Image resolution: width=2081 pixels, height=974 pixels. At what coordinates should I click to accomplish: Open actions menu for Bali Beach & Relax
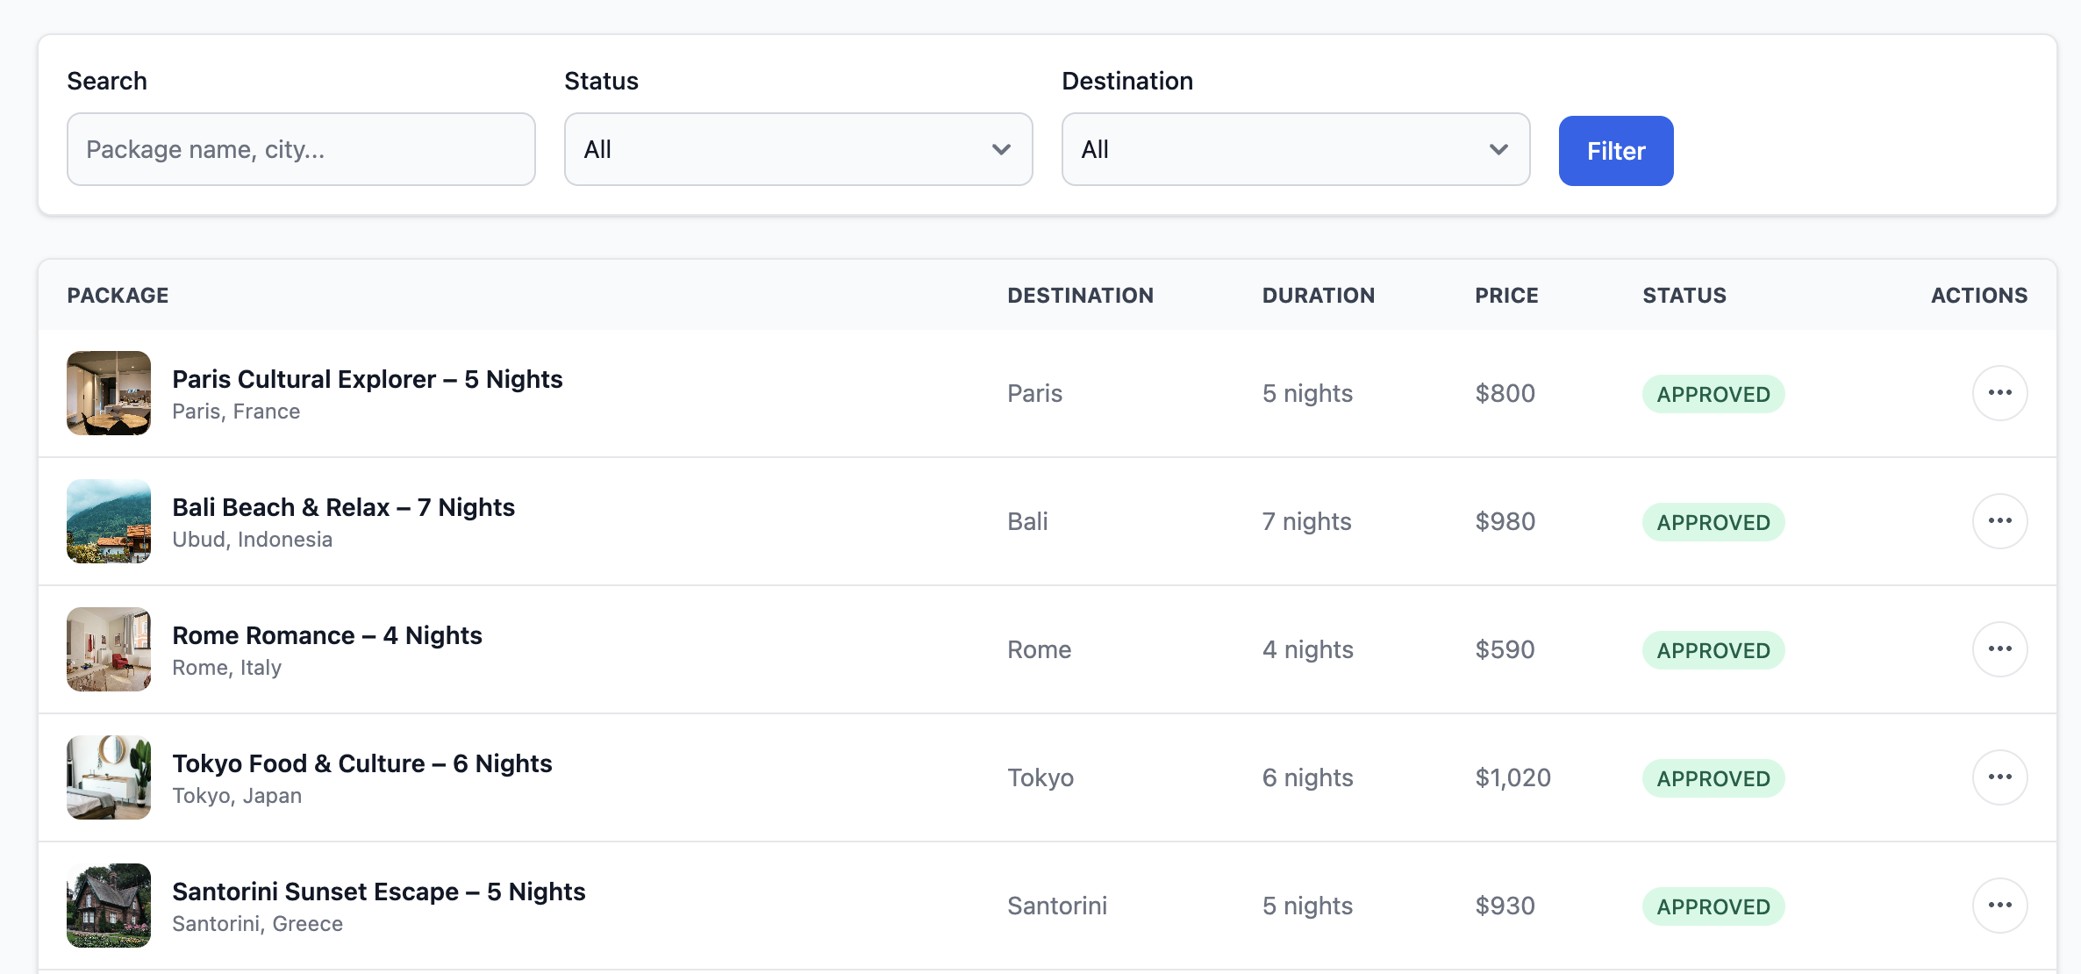[1999, 521]
